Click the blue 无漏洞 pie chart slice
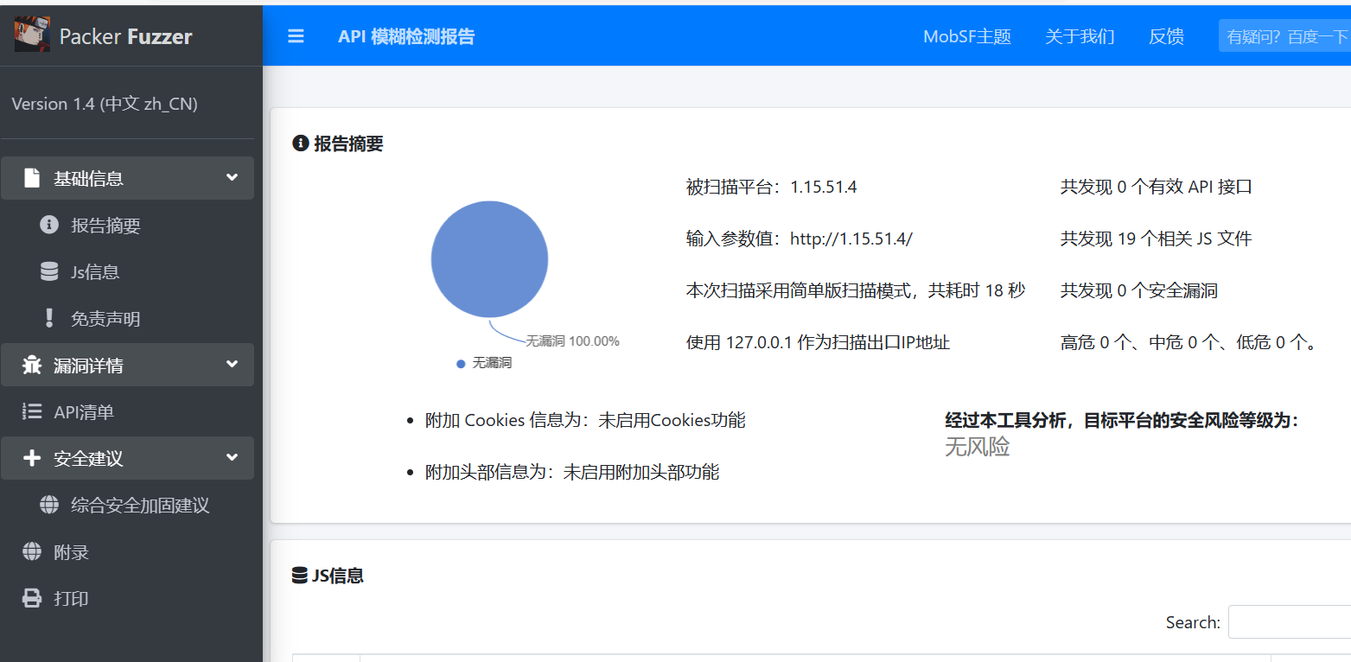1351x662 pixels. tap(489, 259)
